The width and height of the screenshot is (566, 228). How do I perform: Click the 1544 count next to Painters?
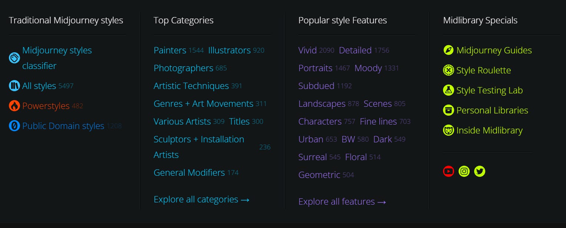click(196, 50)
